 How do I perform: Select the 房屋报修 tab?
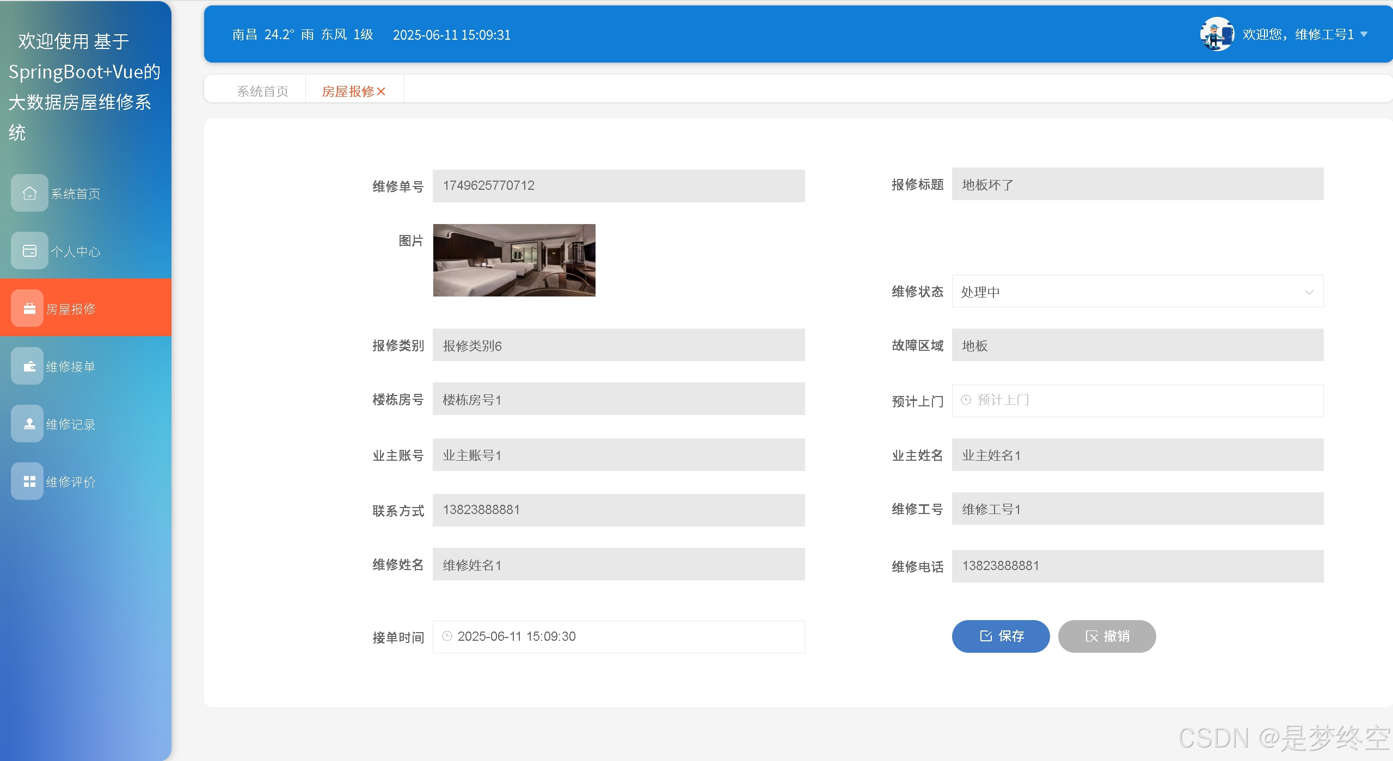click(x=348, y=91)
